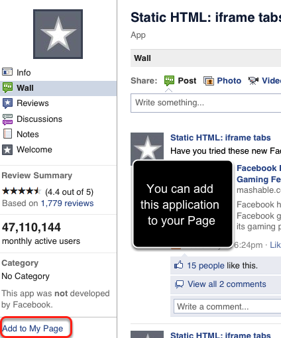Open the Facebook Gaming article link
The height and width of the screenshot is (338, 281).
[x=258, y=174]
